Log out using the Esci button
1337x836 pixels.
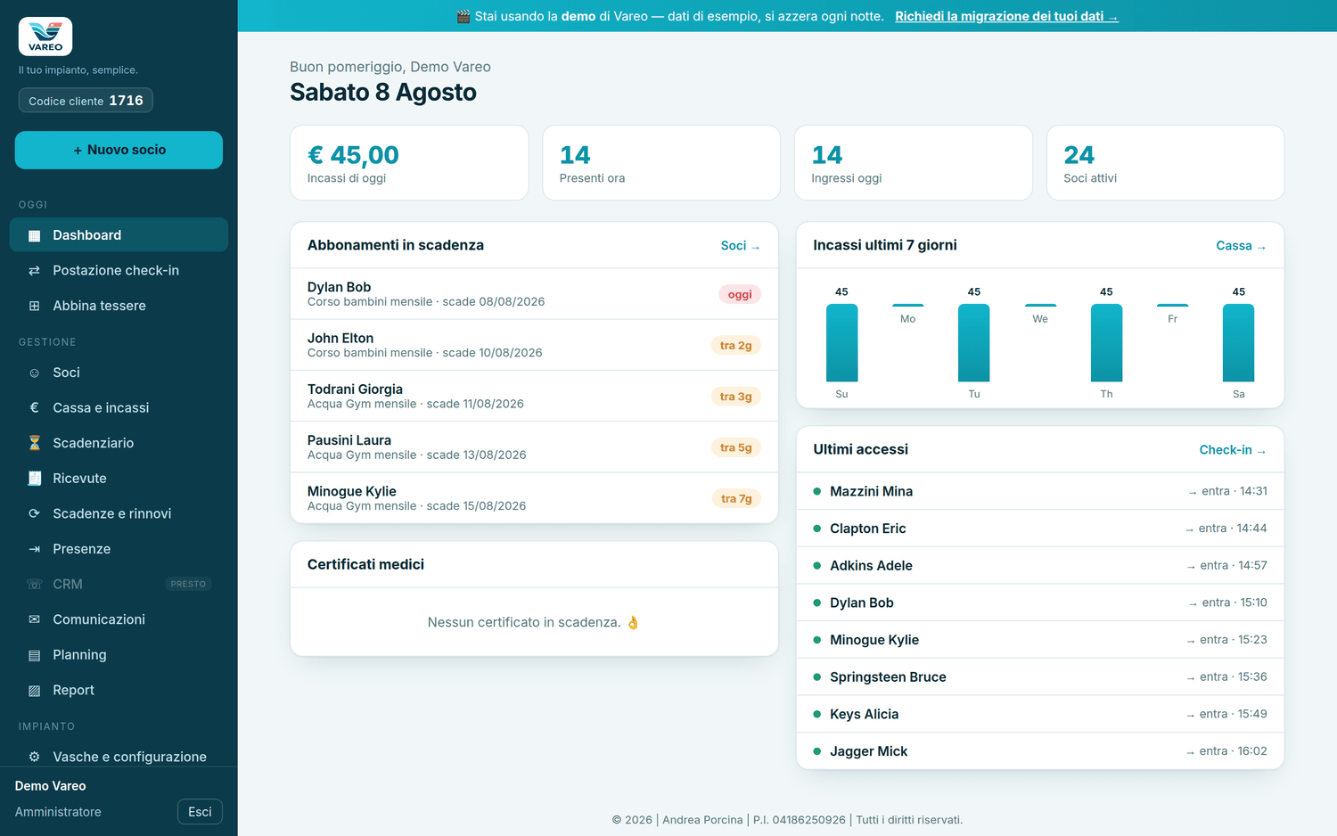pyautogui.click(x=200, y=812)
